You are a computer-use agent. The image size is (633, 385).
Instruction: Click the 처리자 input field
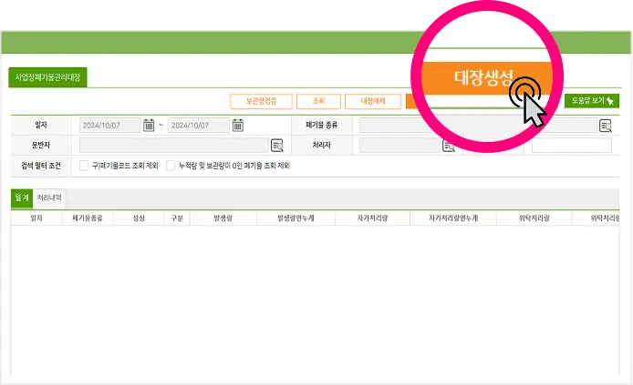click(400, 146)
